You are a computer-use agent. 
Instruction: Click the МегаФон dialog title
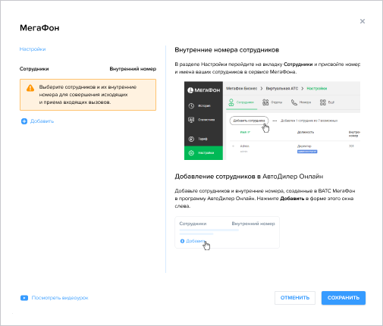[x=39, y=28]
